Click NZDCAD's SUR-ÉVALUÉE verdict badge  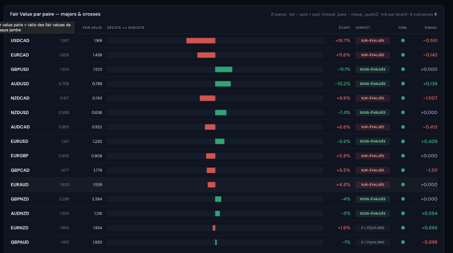tap(372, 98)
